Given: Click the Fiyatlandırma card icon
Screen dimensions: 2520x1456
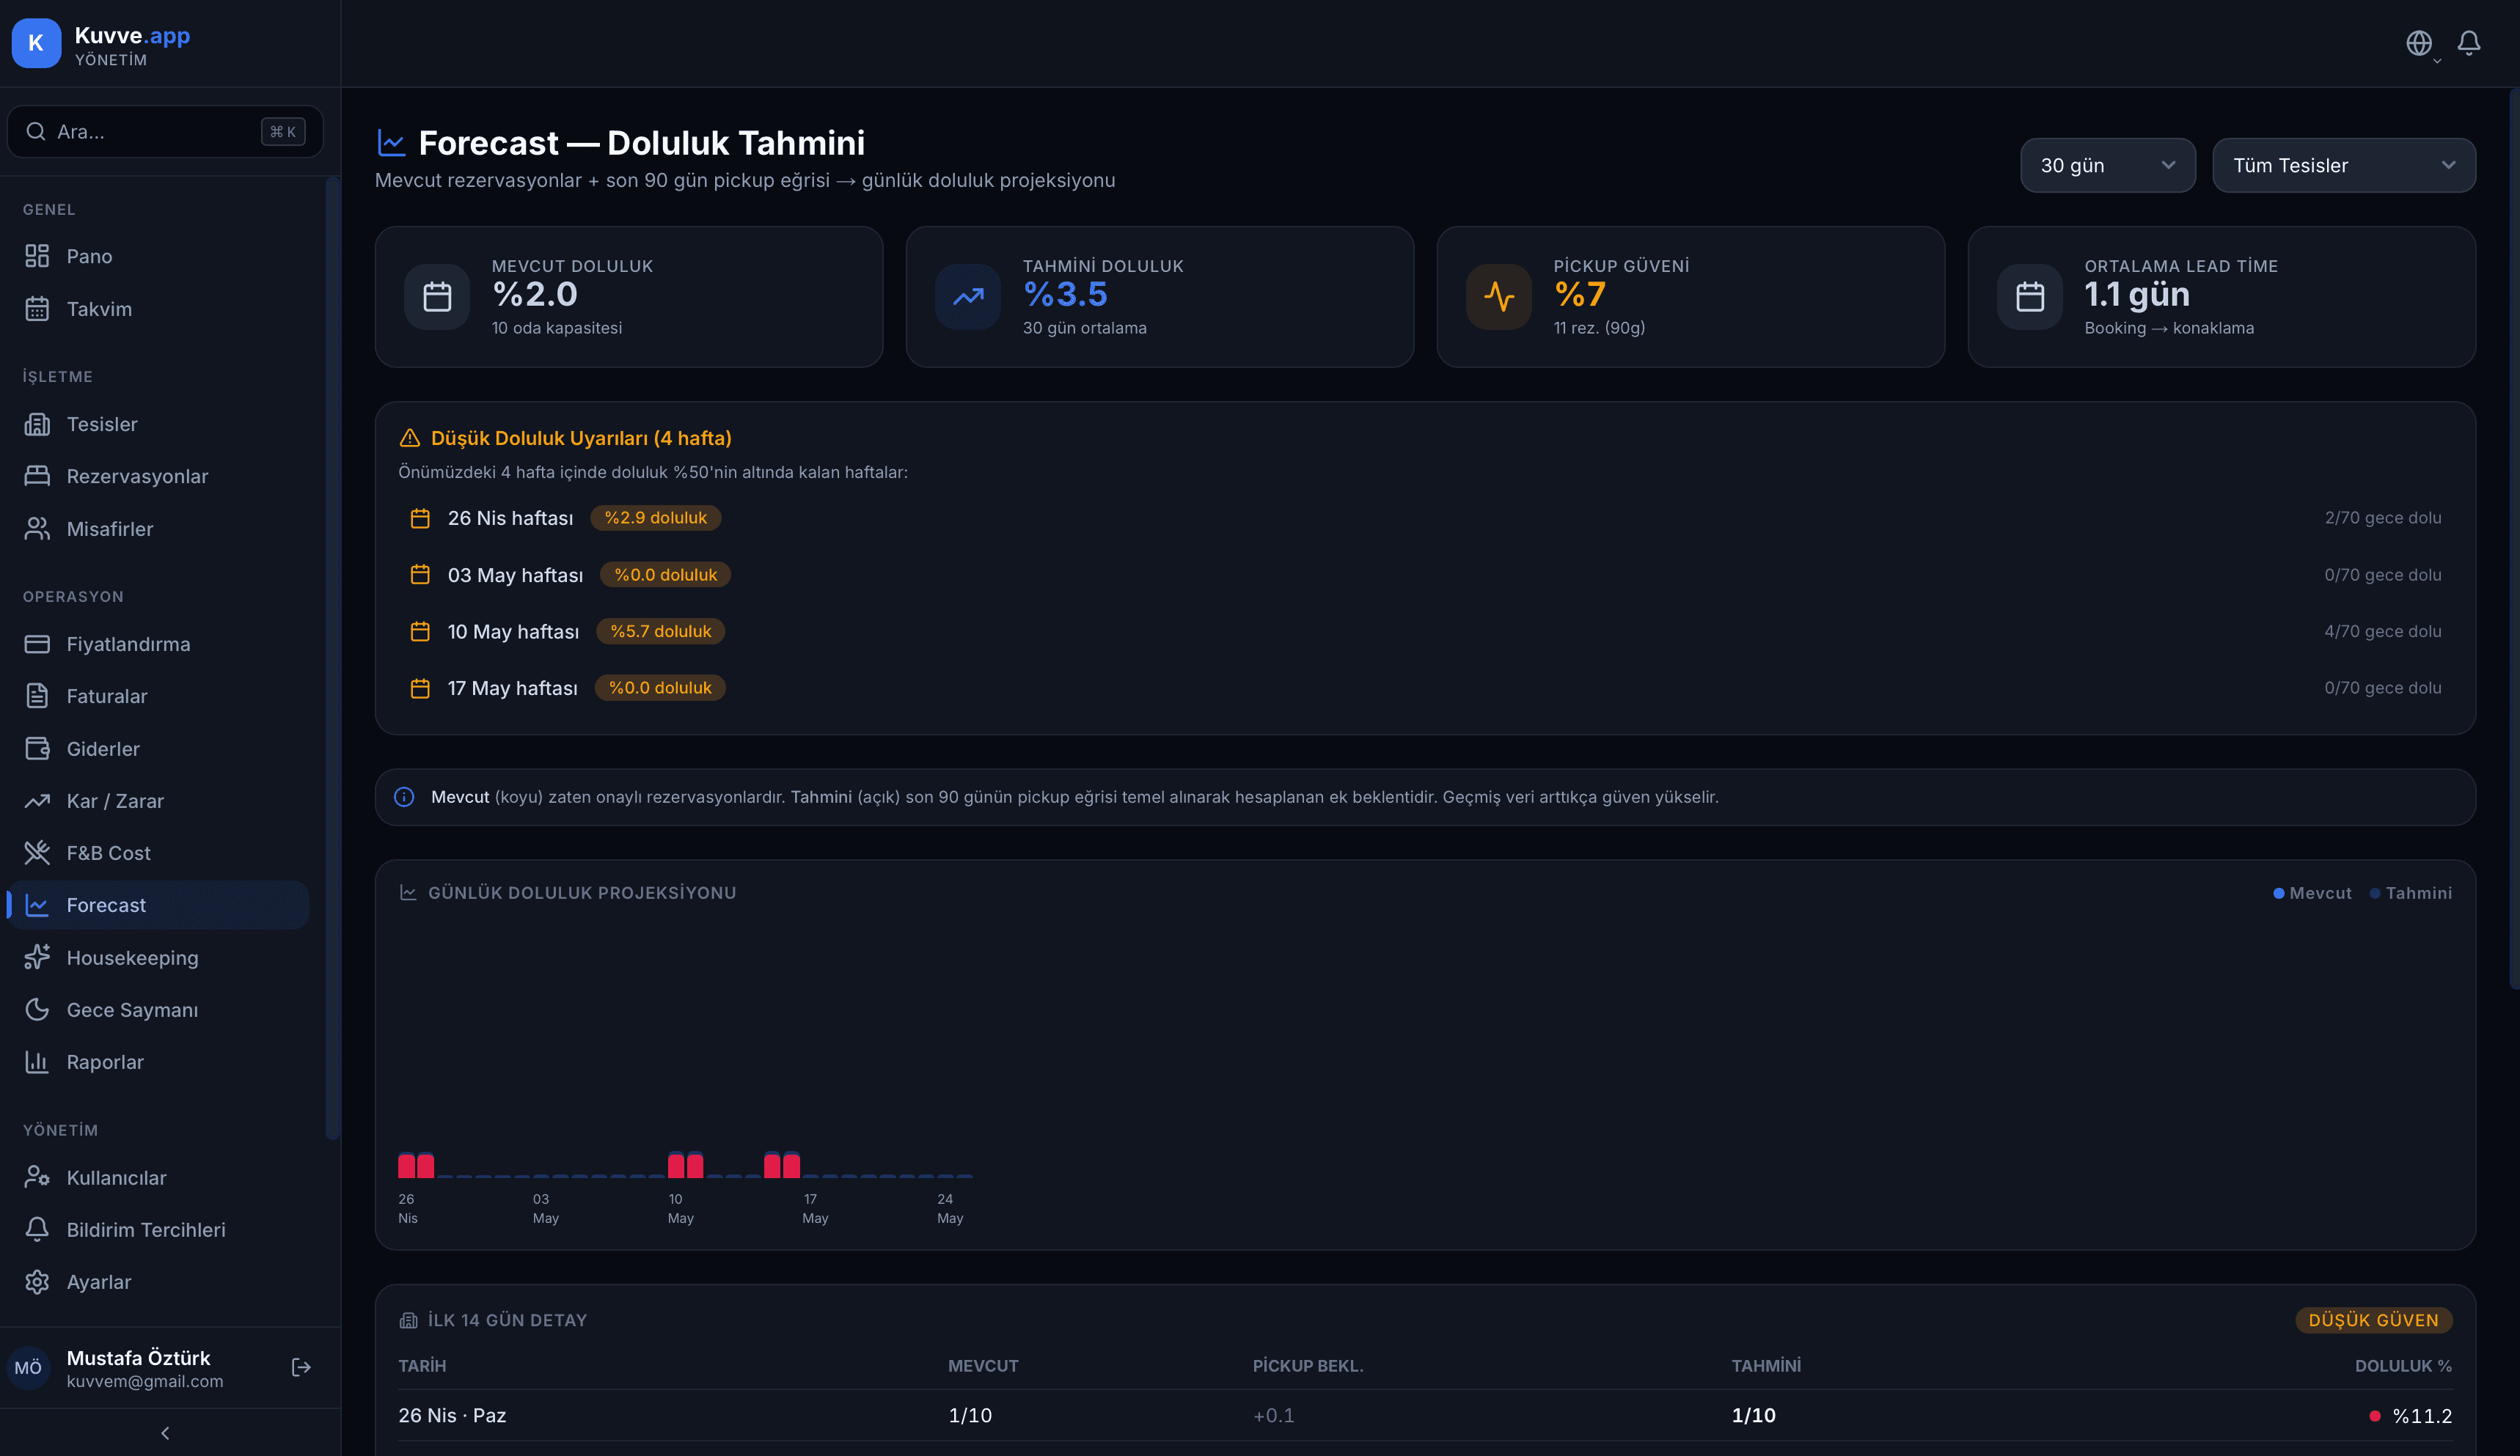Looking at the screenshot, I should tap(37, 644).
